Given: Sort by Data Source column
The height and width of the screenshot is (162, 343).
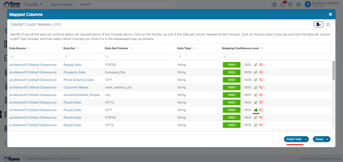Looking at the screenshot, I should coord(29,48).
